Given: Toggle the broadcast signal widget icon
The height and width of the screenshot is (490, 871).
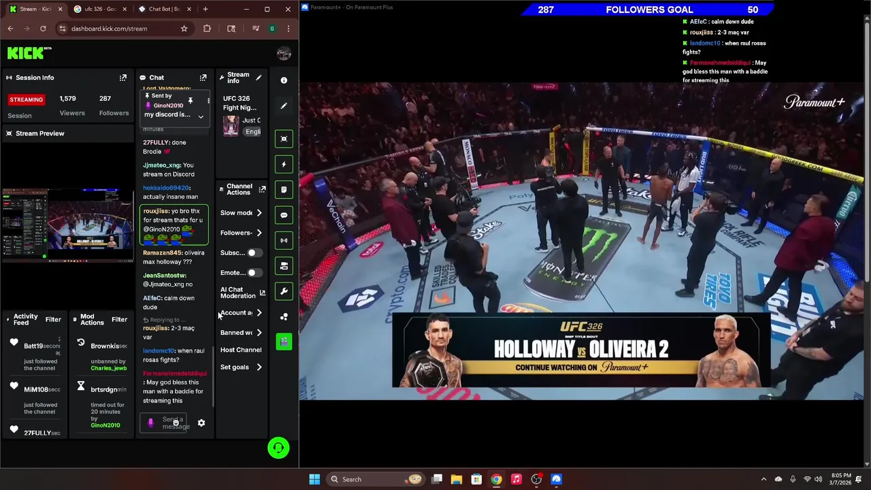Looking at the screenshot, I should point(284,240).
